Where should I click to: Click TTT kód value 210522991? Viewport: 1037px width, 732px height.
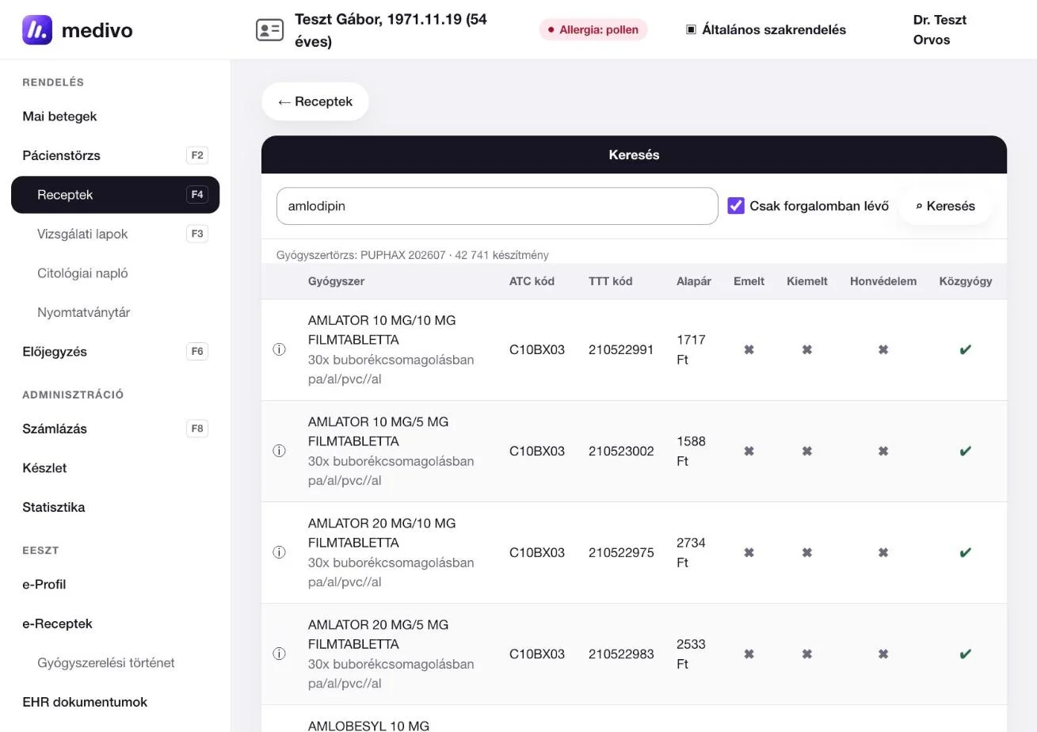tap(621, 349)
